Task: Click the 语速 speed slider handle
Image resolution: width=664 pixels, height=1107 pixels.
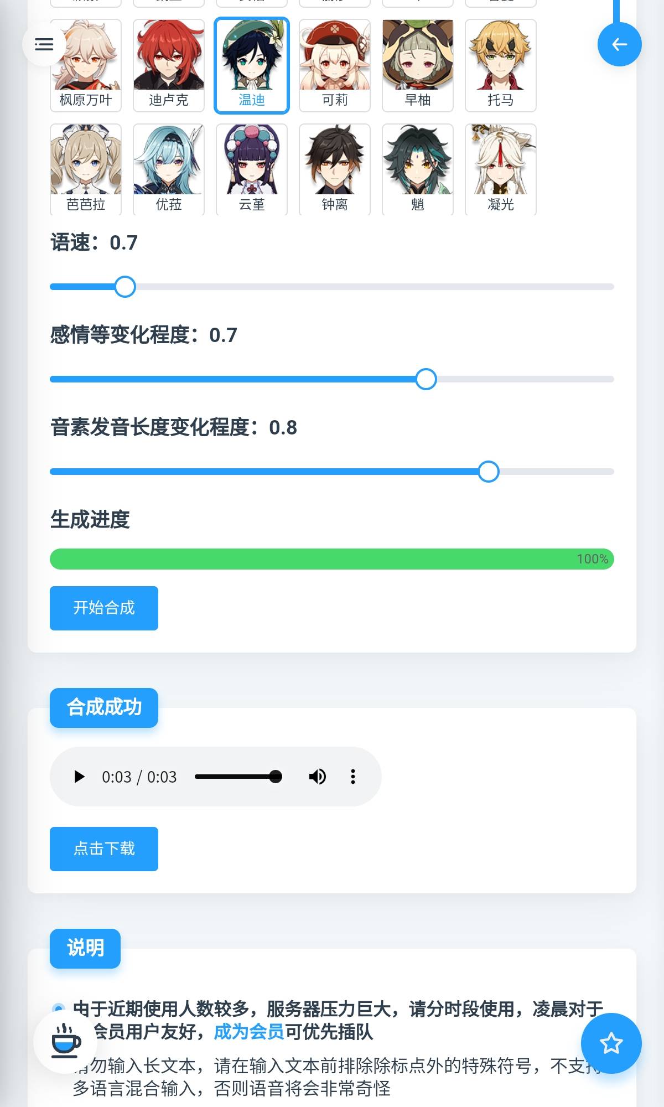Action: pyautogui.click(x=125, y=287)
